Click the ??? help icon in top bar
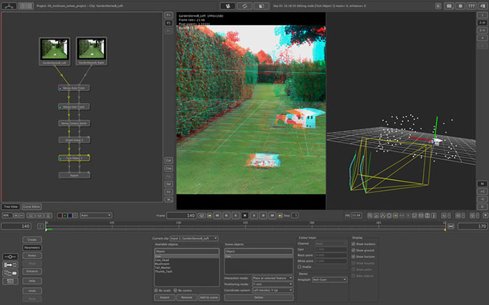Image resolution: width=489 pixels, height=305 pixels. tap(472, 6)
